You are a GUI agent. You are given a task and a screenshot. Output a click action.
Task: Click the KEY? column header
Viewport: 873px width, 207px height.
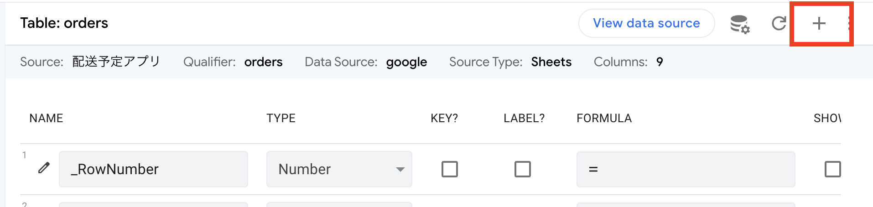[444, 118]
